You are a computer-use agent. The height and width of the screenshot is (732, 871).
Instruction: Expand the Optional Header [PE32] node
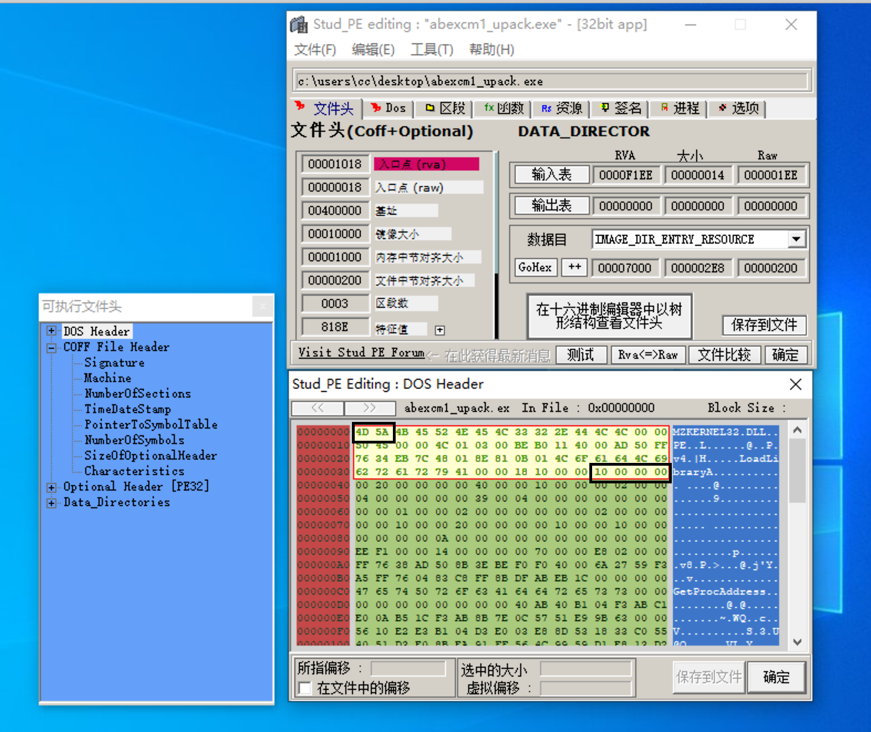(x=51, y=487)
